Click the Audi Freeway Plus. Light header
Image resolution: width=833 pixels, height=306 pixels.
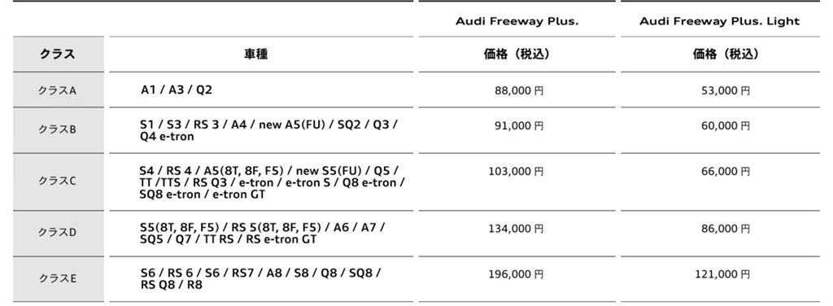pyautogui.click(x=719, y=21)
